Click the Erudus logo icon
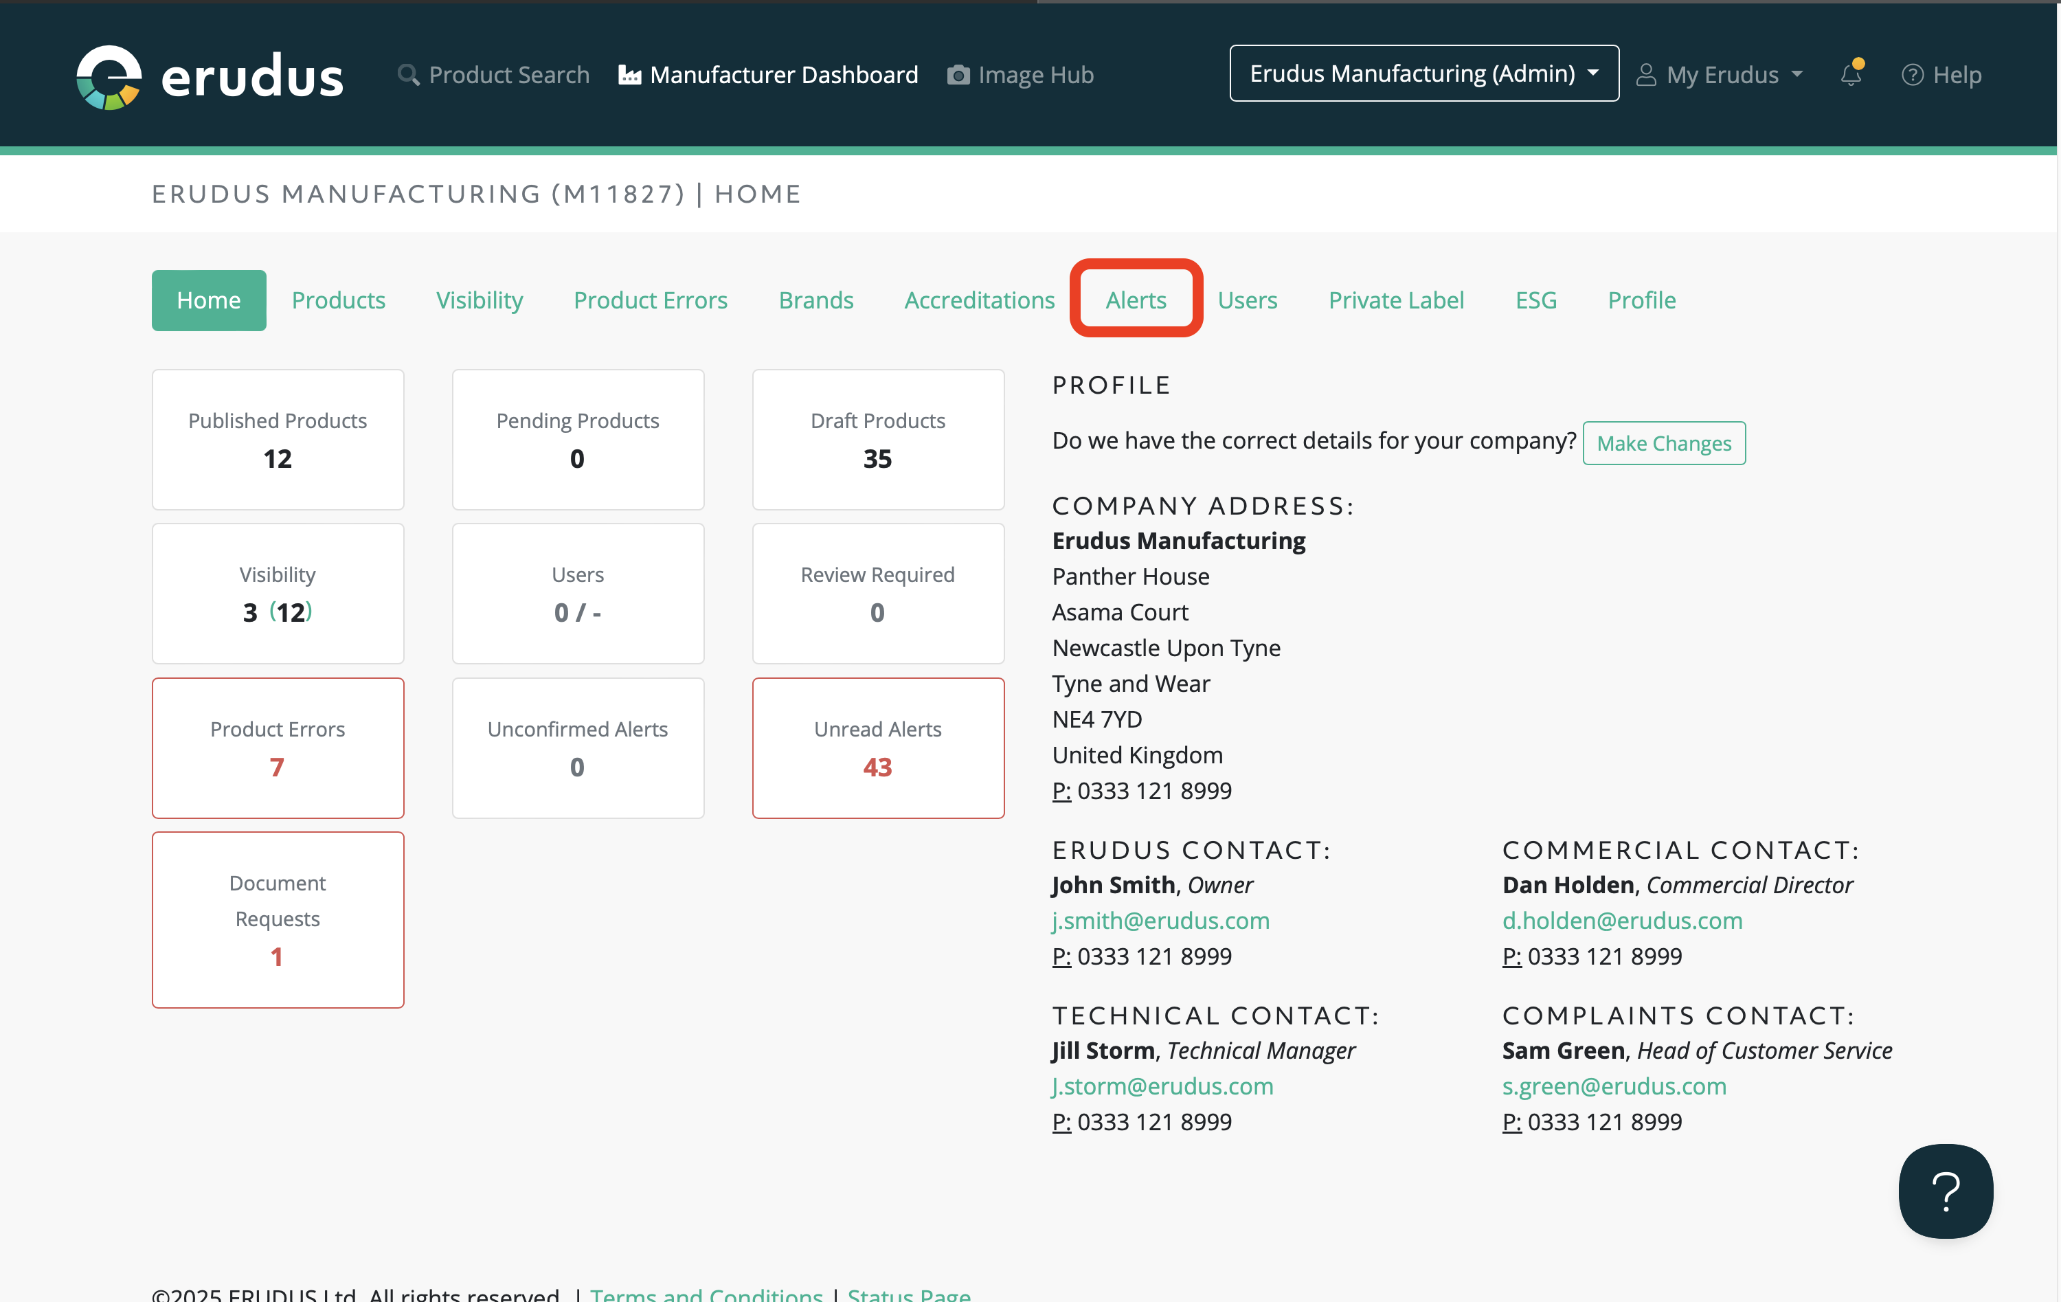This screenshot has width=2061, height=1302. point(109,77)
